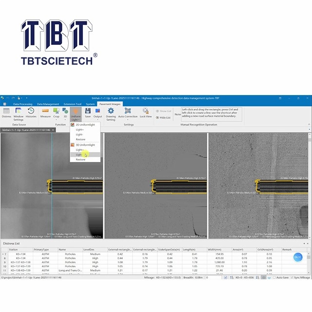Image resolution: width=312 pixels, height=312 pixels.
Task: Open Drawing Setting
Action: [x=111, y=113]
